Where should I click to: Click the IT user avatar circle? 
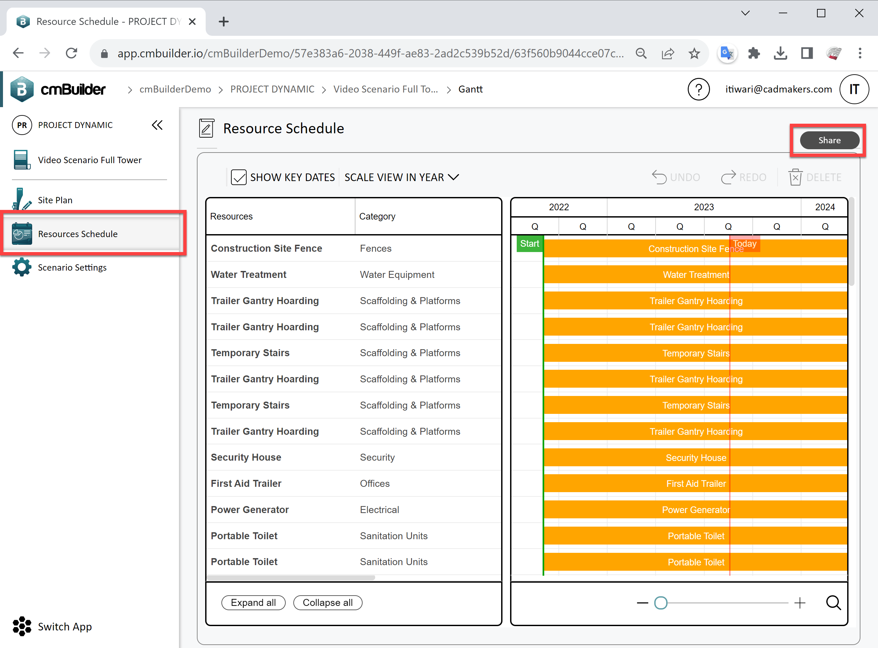(854, 89)
